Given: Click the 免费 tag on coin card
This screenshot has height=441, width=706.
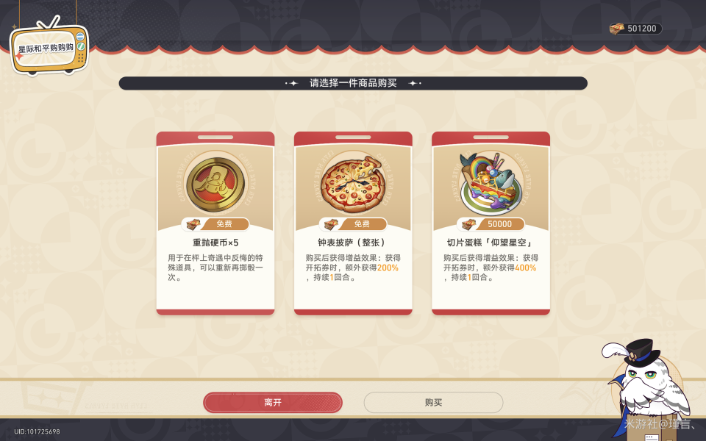Looking at the screenshot, I should pos(215,223).
